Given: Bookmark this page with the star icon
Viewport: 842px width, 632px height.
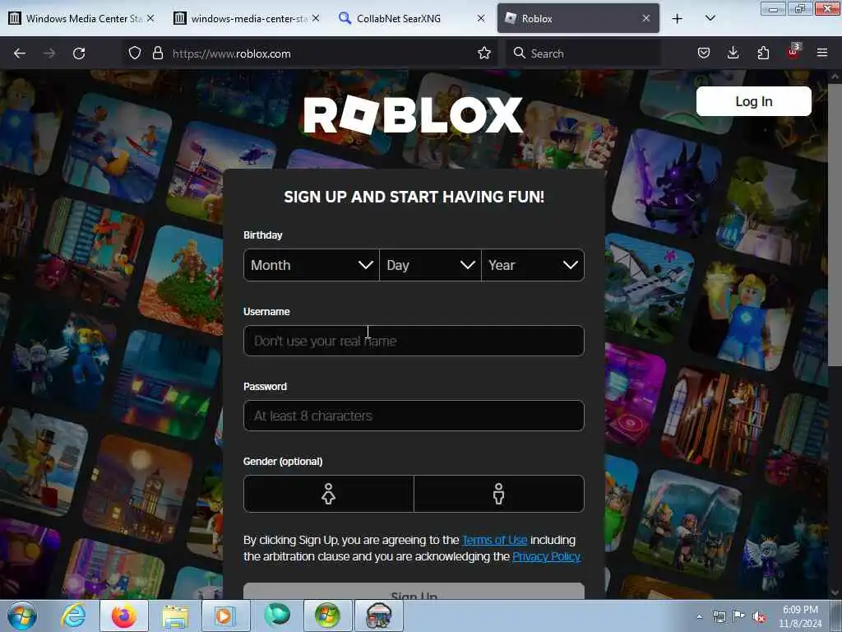Looking at the screenshot, I should tap(484, 53).
